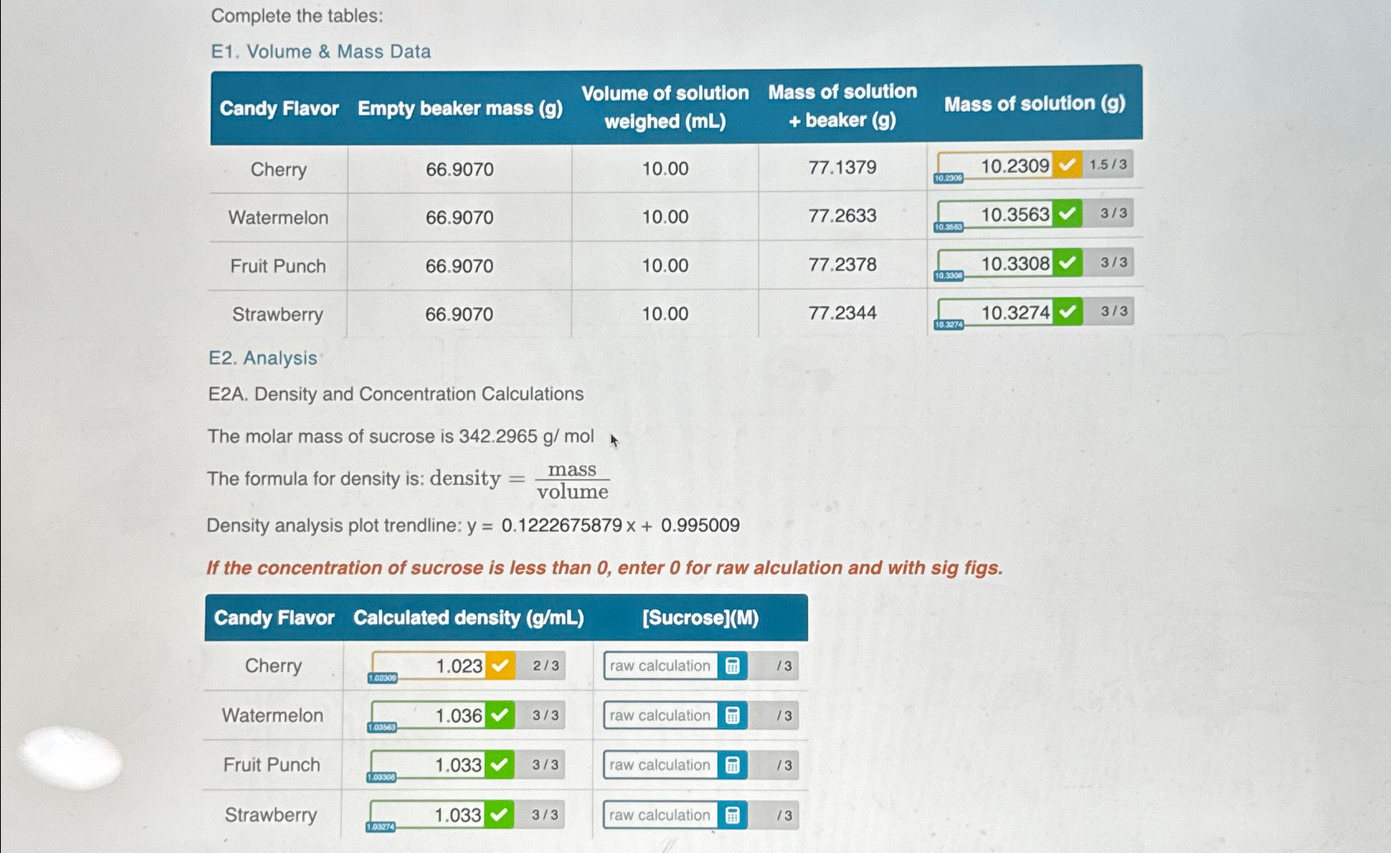Toggle the checkmark next to Watermelon density 1.036
1391x853 pixels.
tap(499, 715)
